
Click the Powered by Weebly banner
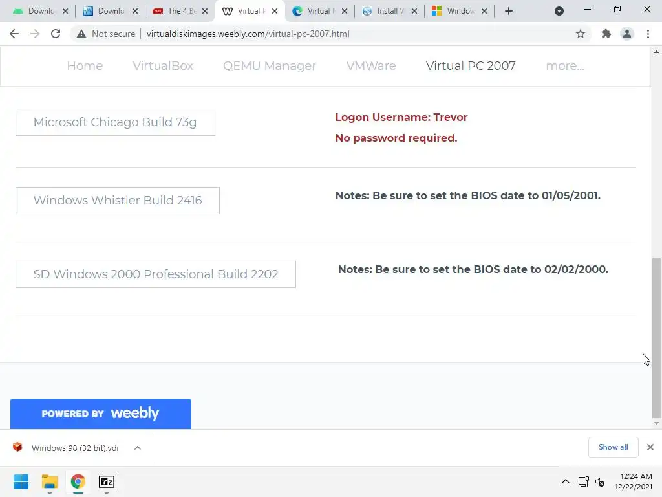click(x=101, y=414)
